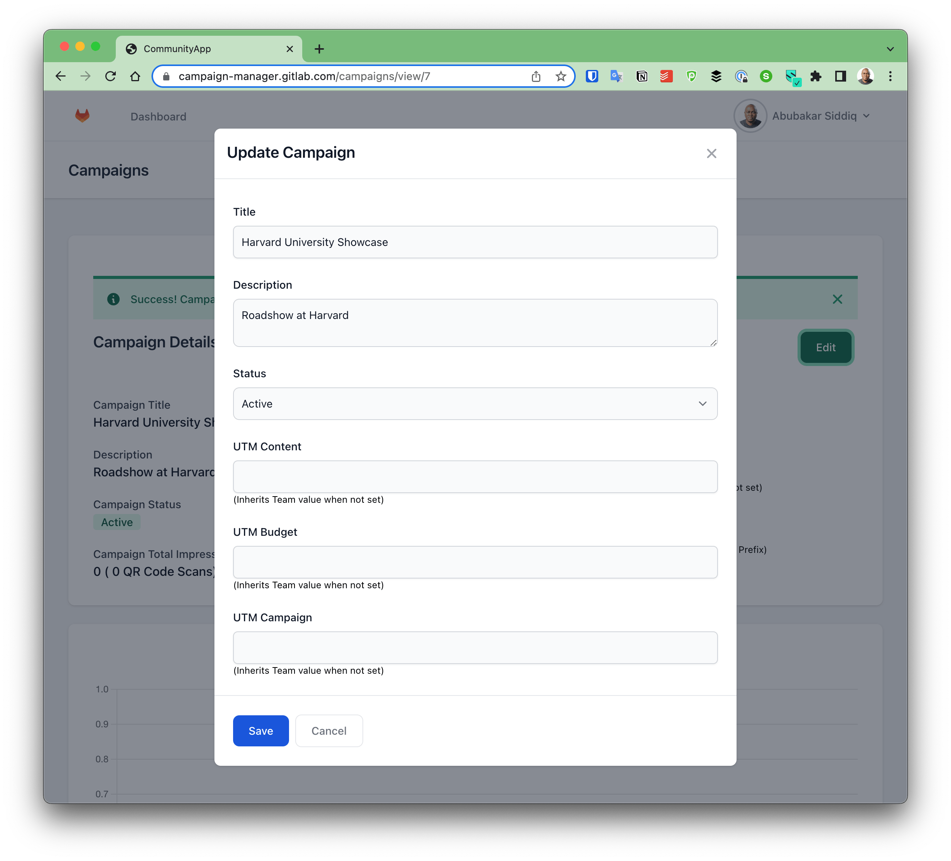
Task: Open the Dashboard nav link
Action: pyautogui.click(x=158, y=117)
